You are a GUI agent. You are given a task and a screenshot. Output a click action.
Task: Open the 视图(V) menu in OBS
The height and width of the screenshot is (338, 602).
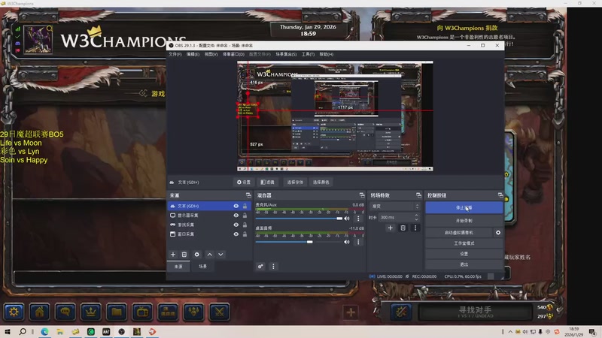[x=211, y=54]
